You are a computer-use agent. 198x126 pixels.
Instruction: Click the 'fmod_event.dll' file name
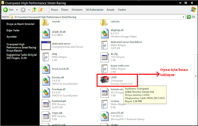click(60, 69)
